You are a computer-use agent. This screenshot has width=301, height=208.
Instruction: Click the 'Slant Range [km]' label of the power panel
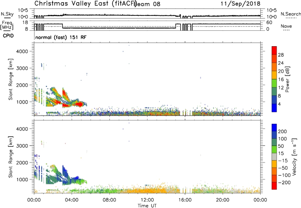tap(11, 79)
